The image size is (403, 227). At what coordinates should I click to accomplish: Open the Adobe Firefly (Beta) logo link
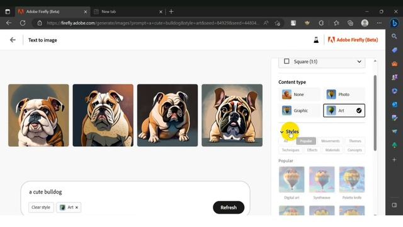point(353,40)
